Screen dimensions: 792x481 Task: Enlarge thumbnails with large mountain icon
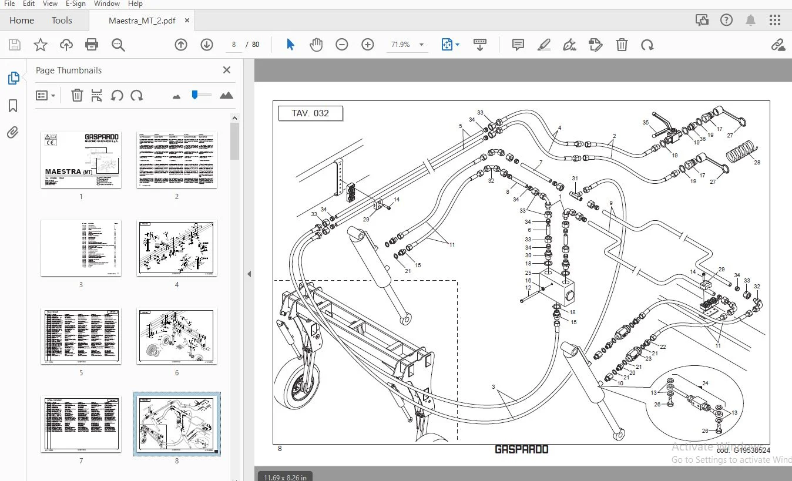[226, 95]
